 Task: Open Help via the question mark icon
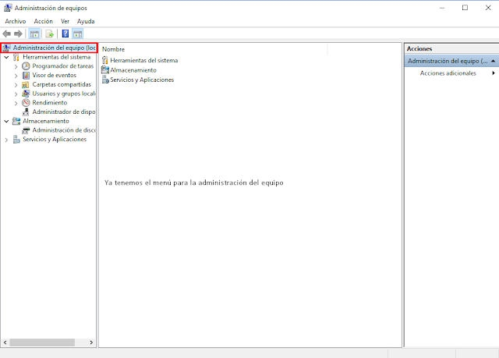(65, 34)
